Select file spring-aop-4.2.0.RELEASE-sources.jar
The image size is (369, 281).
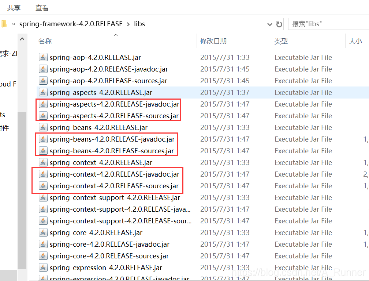coord(108,81)
